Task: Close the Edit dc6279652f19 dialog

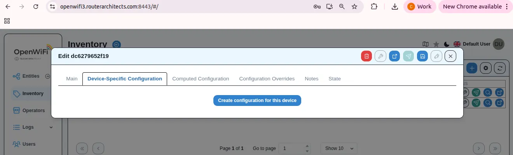Action: (x=450, y=56)
